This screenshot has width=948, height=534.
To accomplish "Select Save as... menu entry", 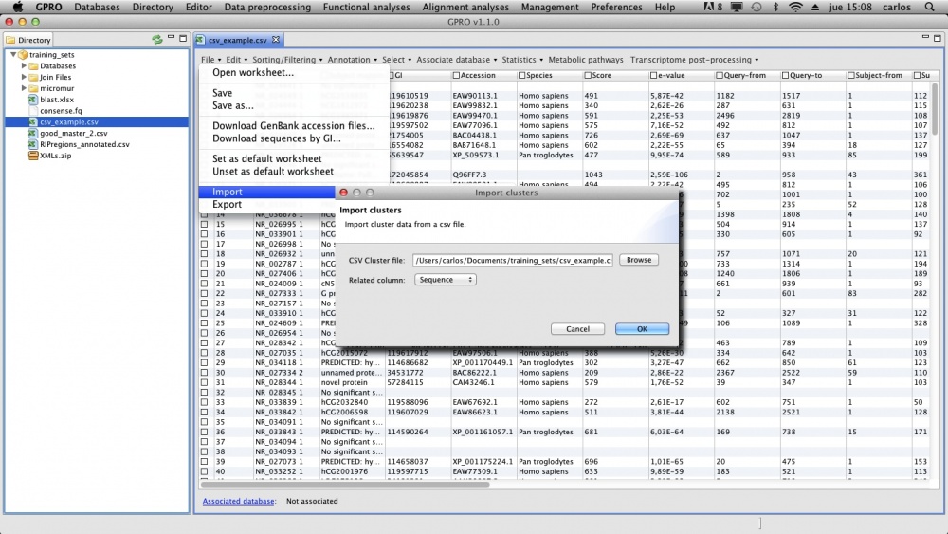I will coord(233,106).
